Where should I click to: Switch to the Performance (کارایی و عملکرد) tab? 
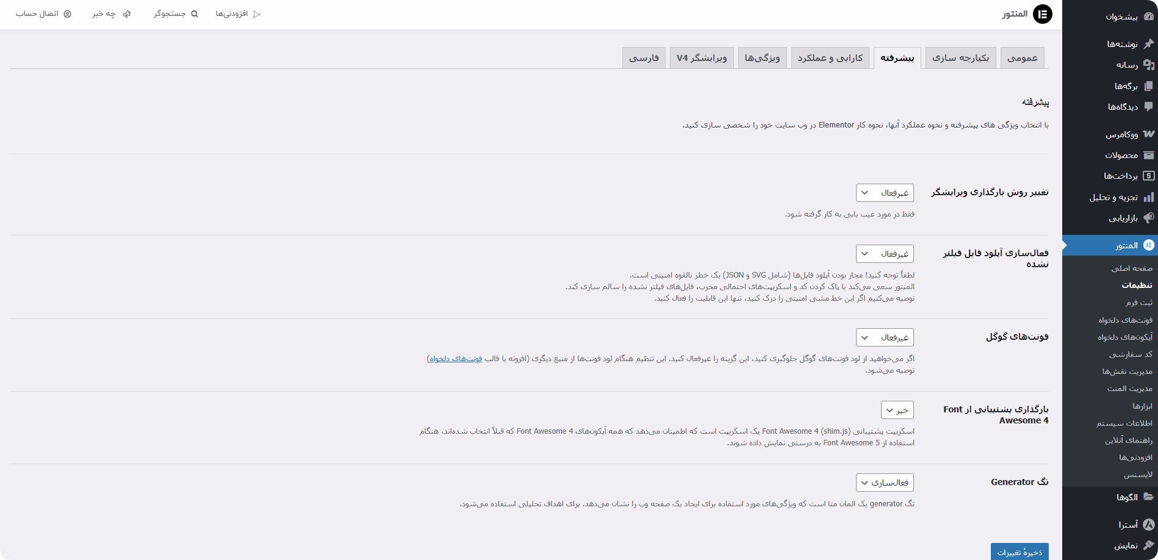830,58
